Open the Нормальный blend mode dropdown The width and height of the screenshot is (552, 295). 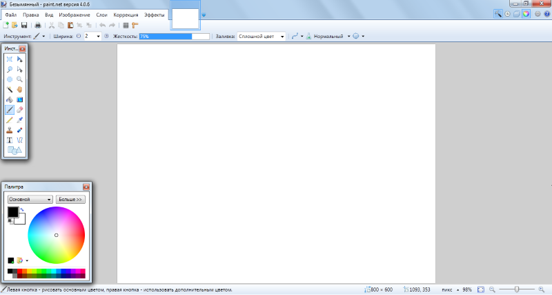coord(331,36)
